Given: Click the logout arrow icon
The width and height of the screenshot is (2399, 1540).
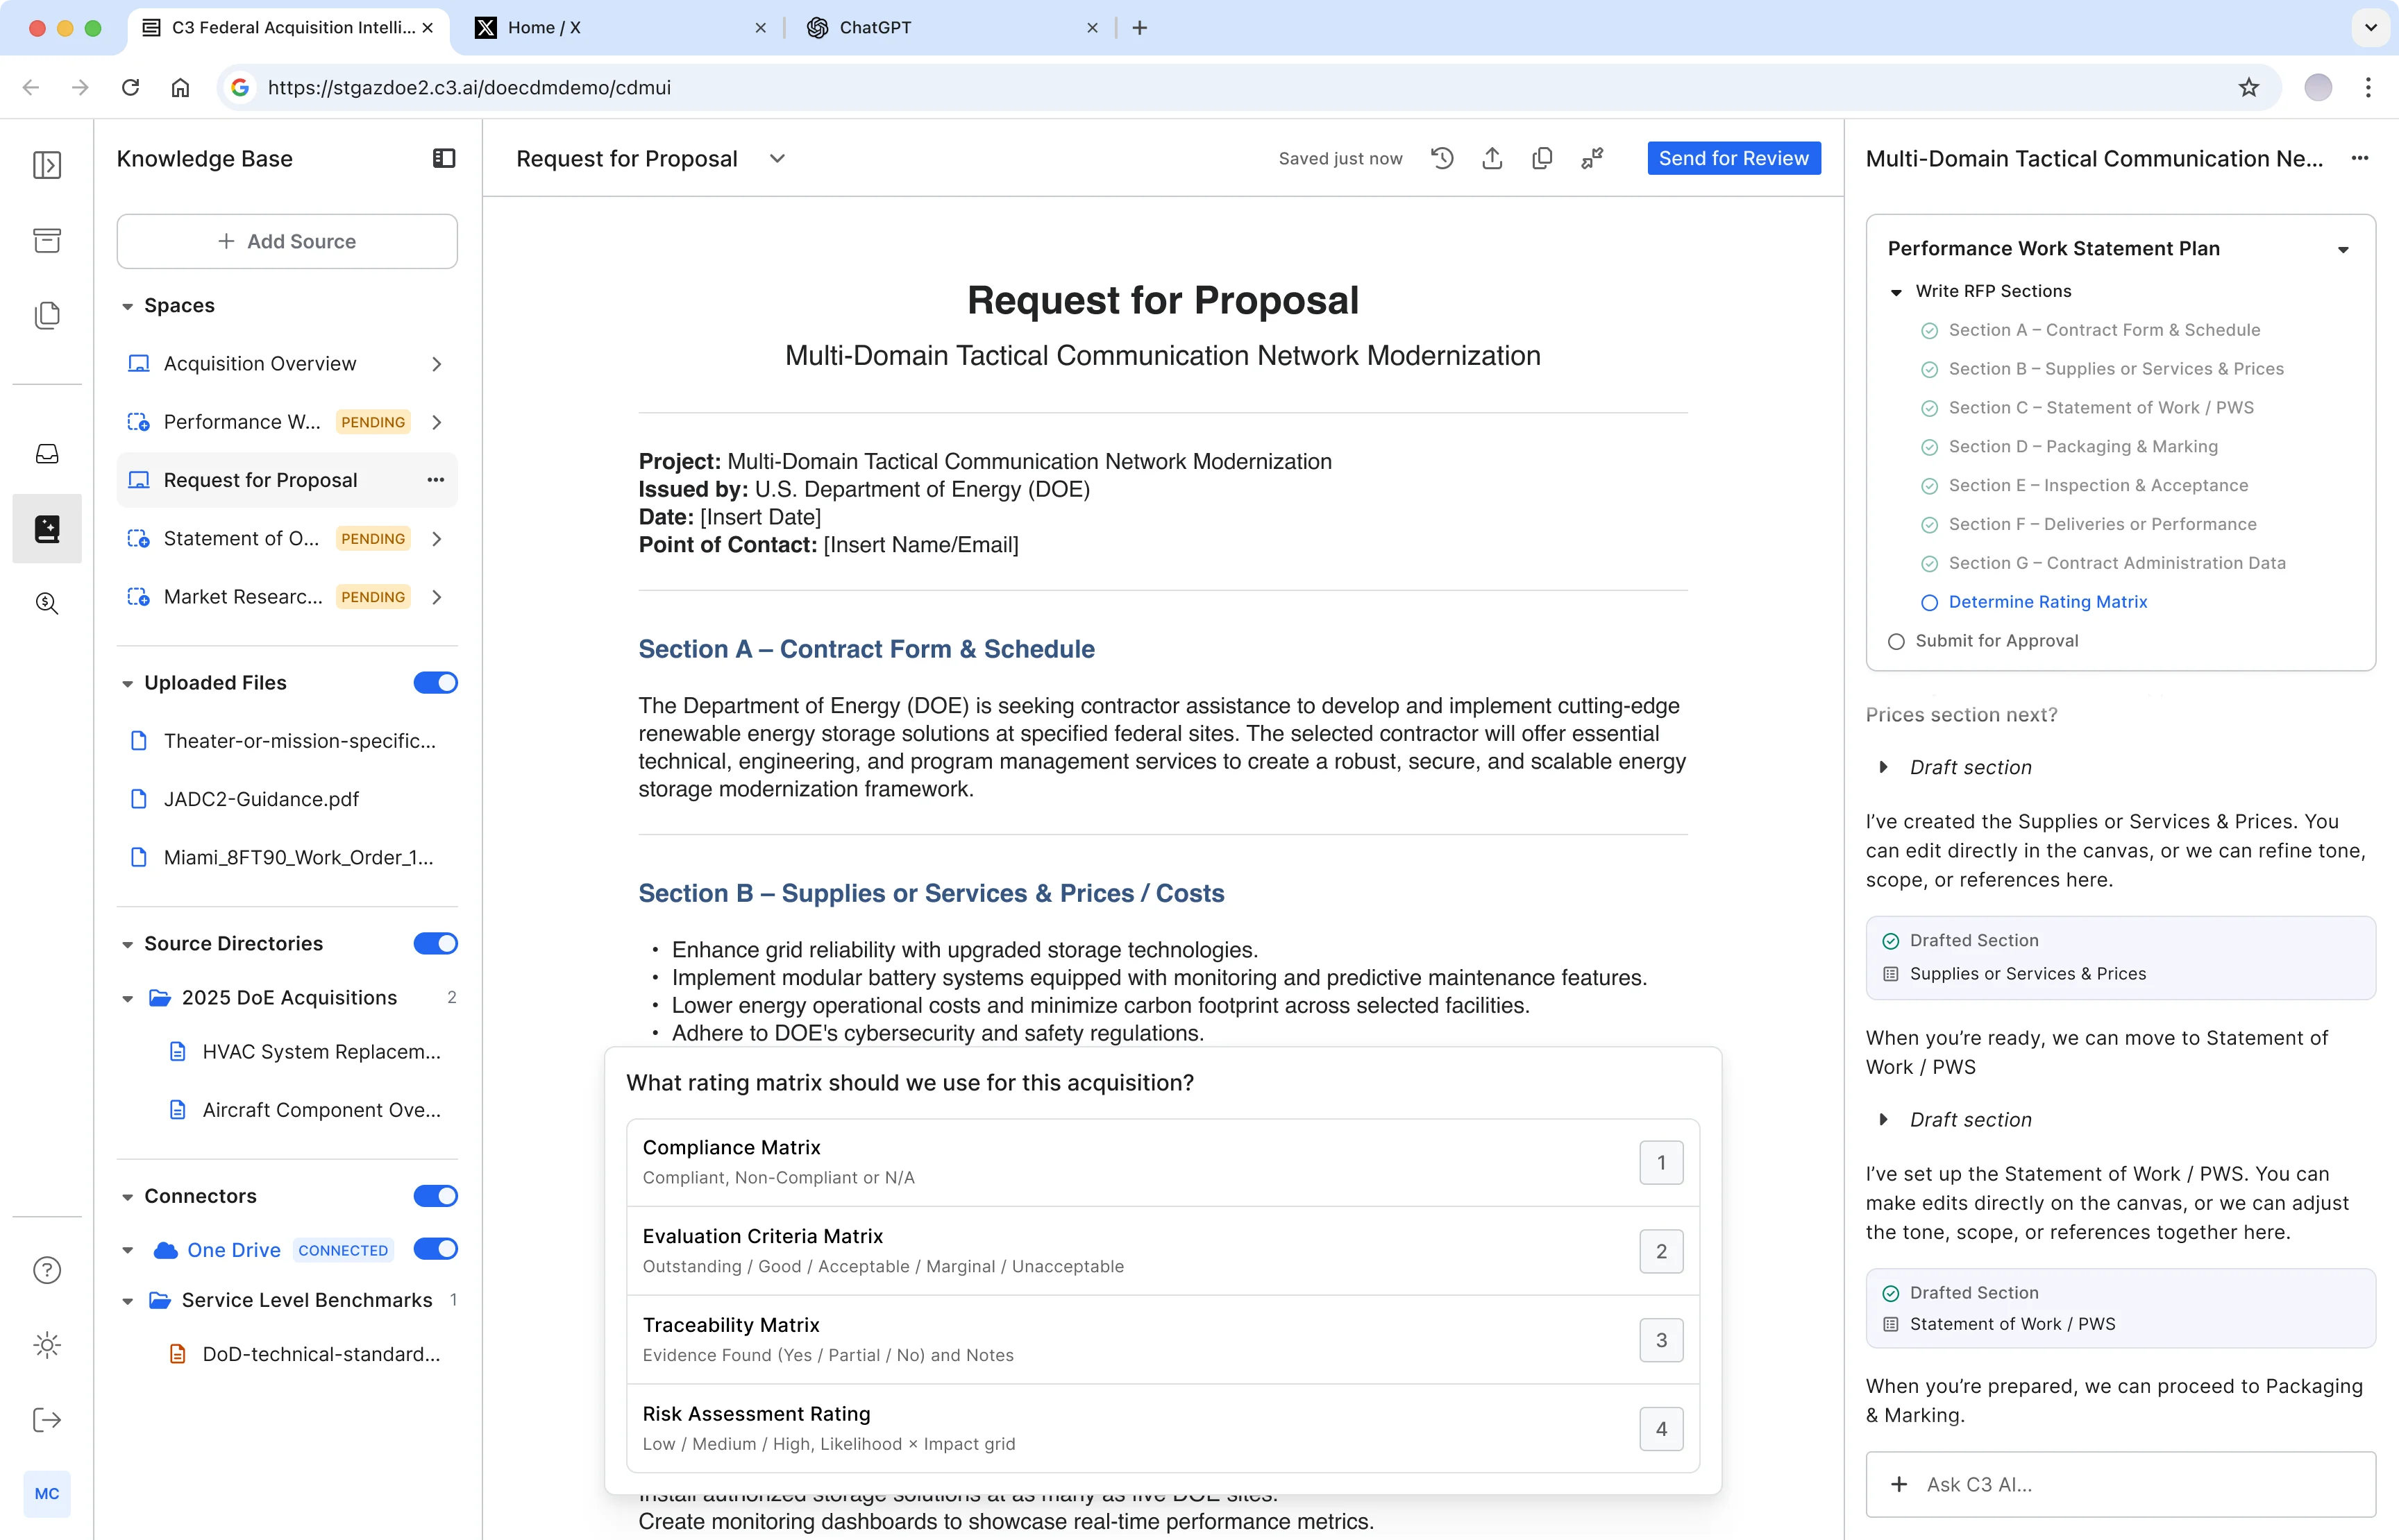Looking at the screenshot, I should 47,1420.
